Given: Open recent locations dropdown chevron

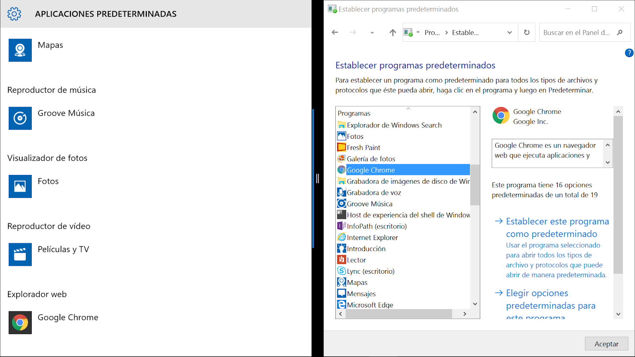Looking at the screenshot, I should coord(372,33).
